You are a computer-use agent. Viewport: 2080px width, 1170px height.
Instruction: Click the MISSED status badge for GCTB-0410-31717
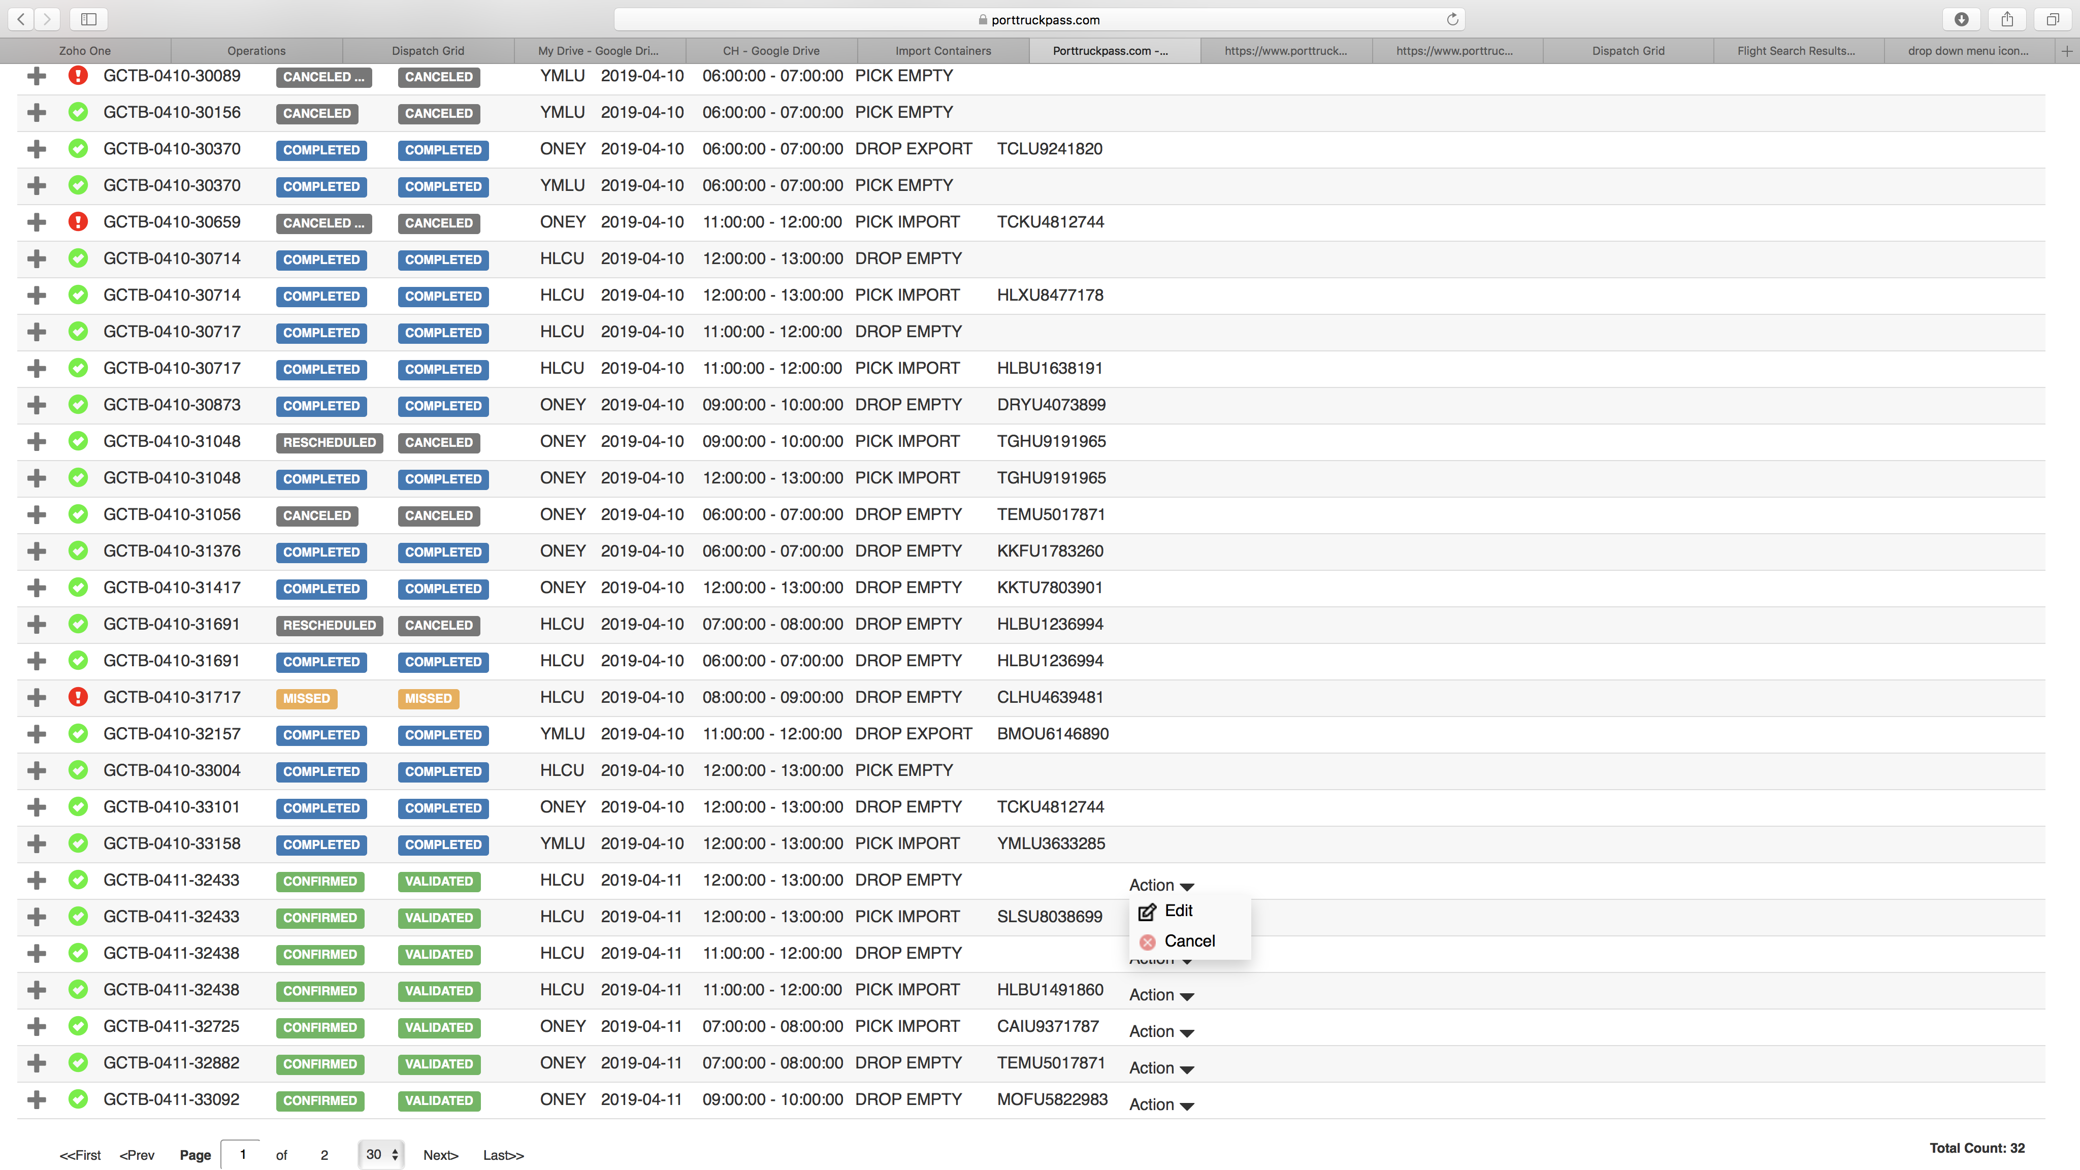click(x=306, y=698)
